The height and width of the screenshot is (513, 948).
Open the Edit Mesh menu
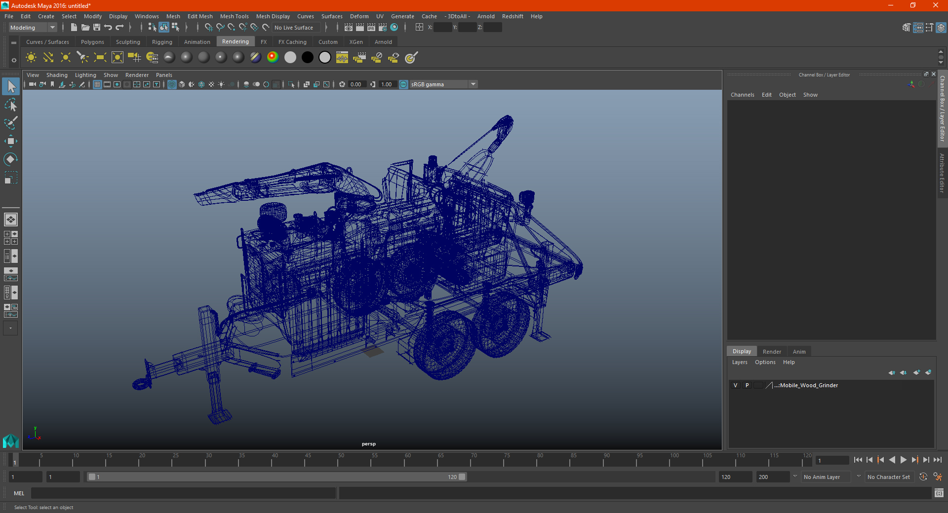200,16
